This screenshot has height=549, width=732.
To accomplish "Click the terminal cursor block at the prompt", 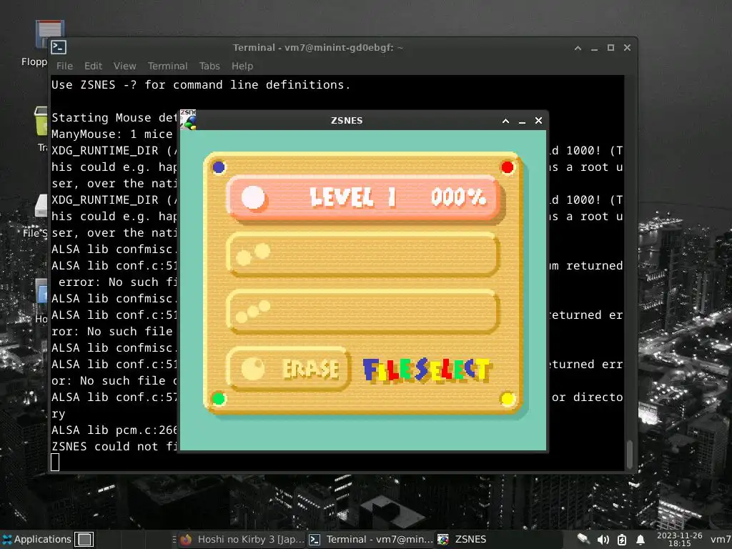I will 55,463.
